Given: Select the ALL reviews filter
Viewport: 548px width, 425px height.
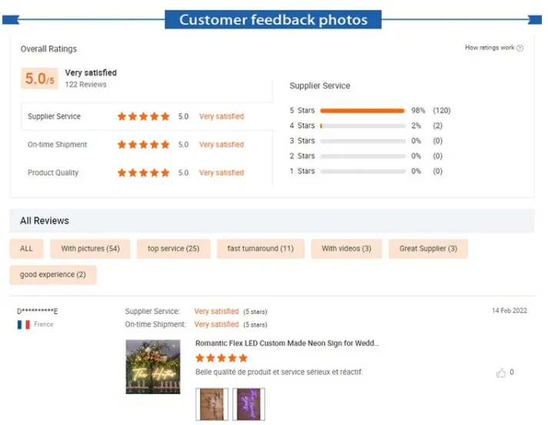Looking at the screenshot, I should [x=27, y=249].
